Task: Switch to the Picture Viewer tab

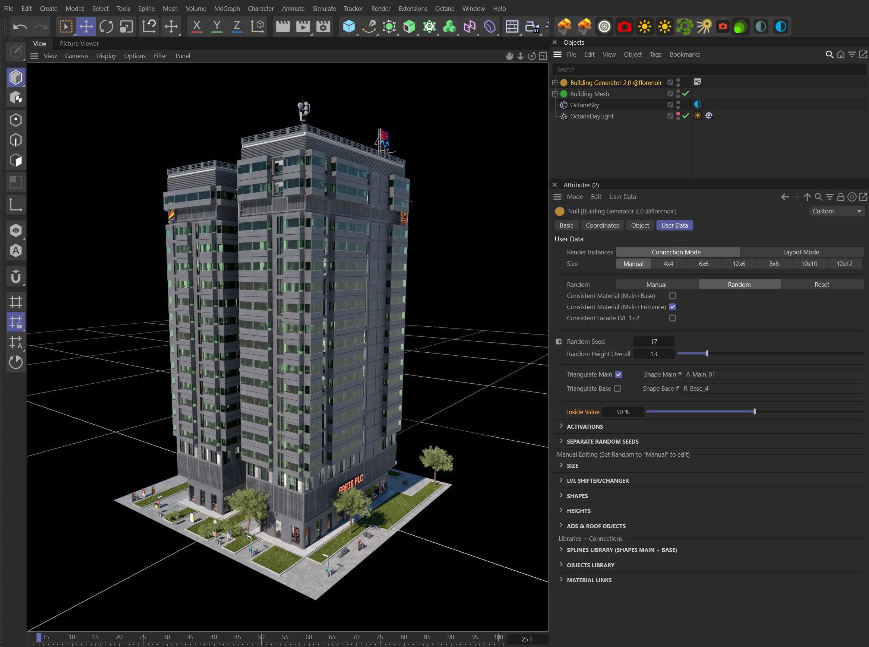Action: tap(79, 44)
